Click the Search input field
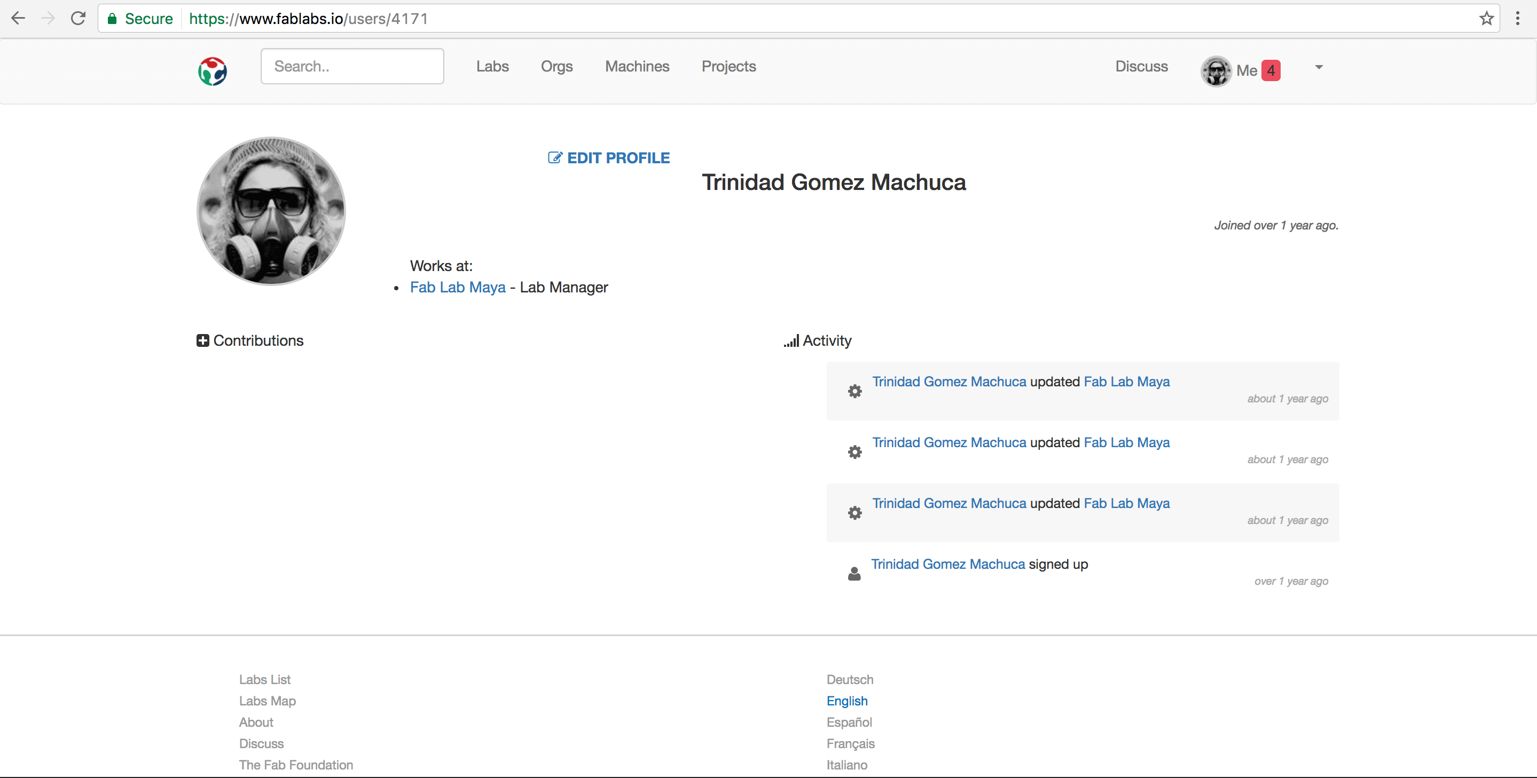1537x778 pixels. (x=352, y=66)
